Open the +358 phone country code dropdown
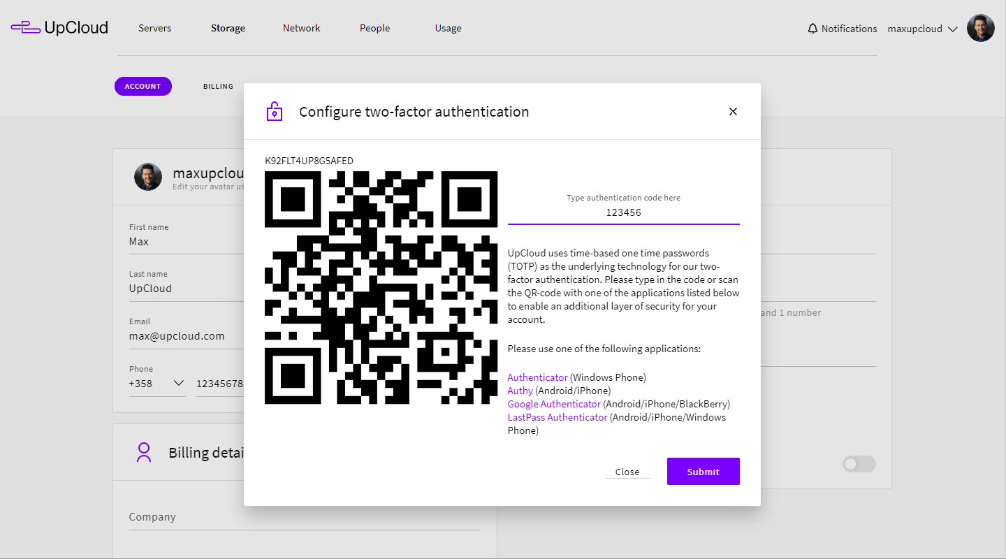1006x559 pixels. [x=157, y=384]
